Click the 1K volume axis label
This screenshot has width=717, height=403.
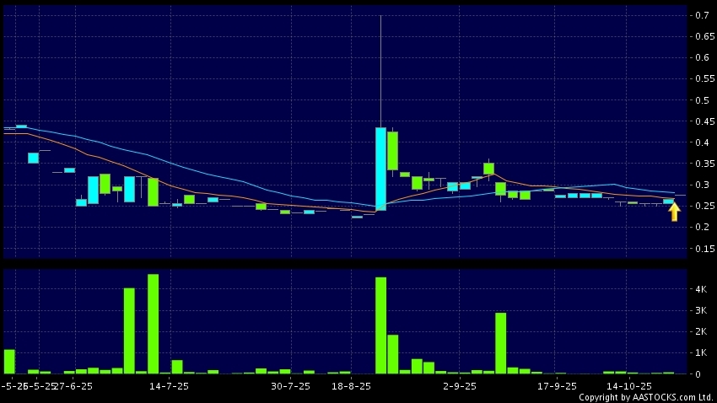coord(700,352)
